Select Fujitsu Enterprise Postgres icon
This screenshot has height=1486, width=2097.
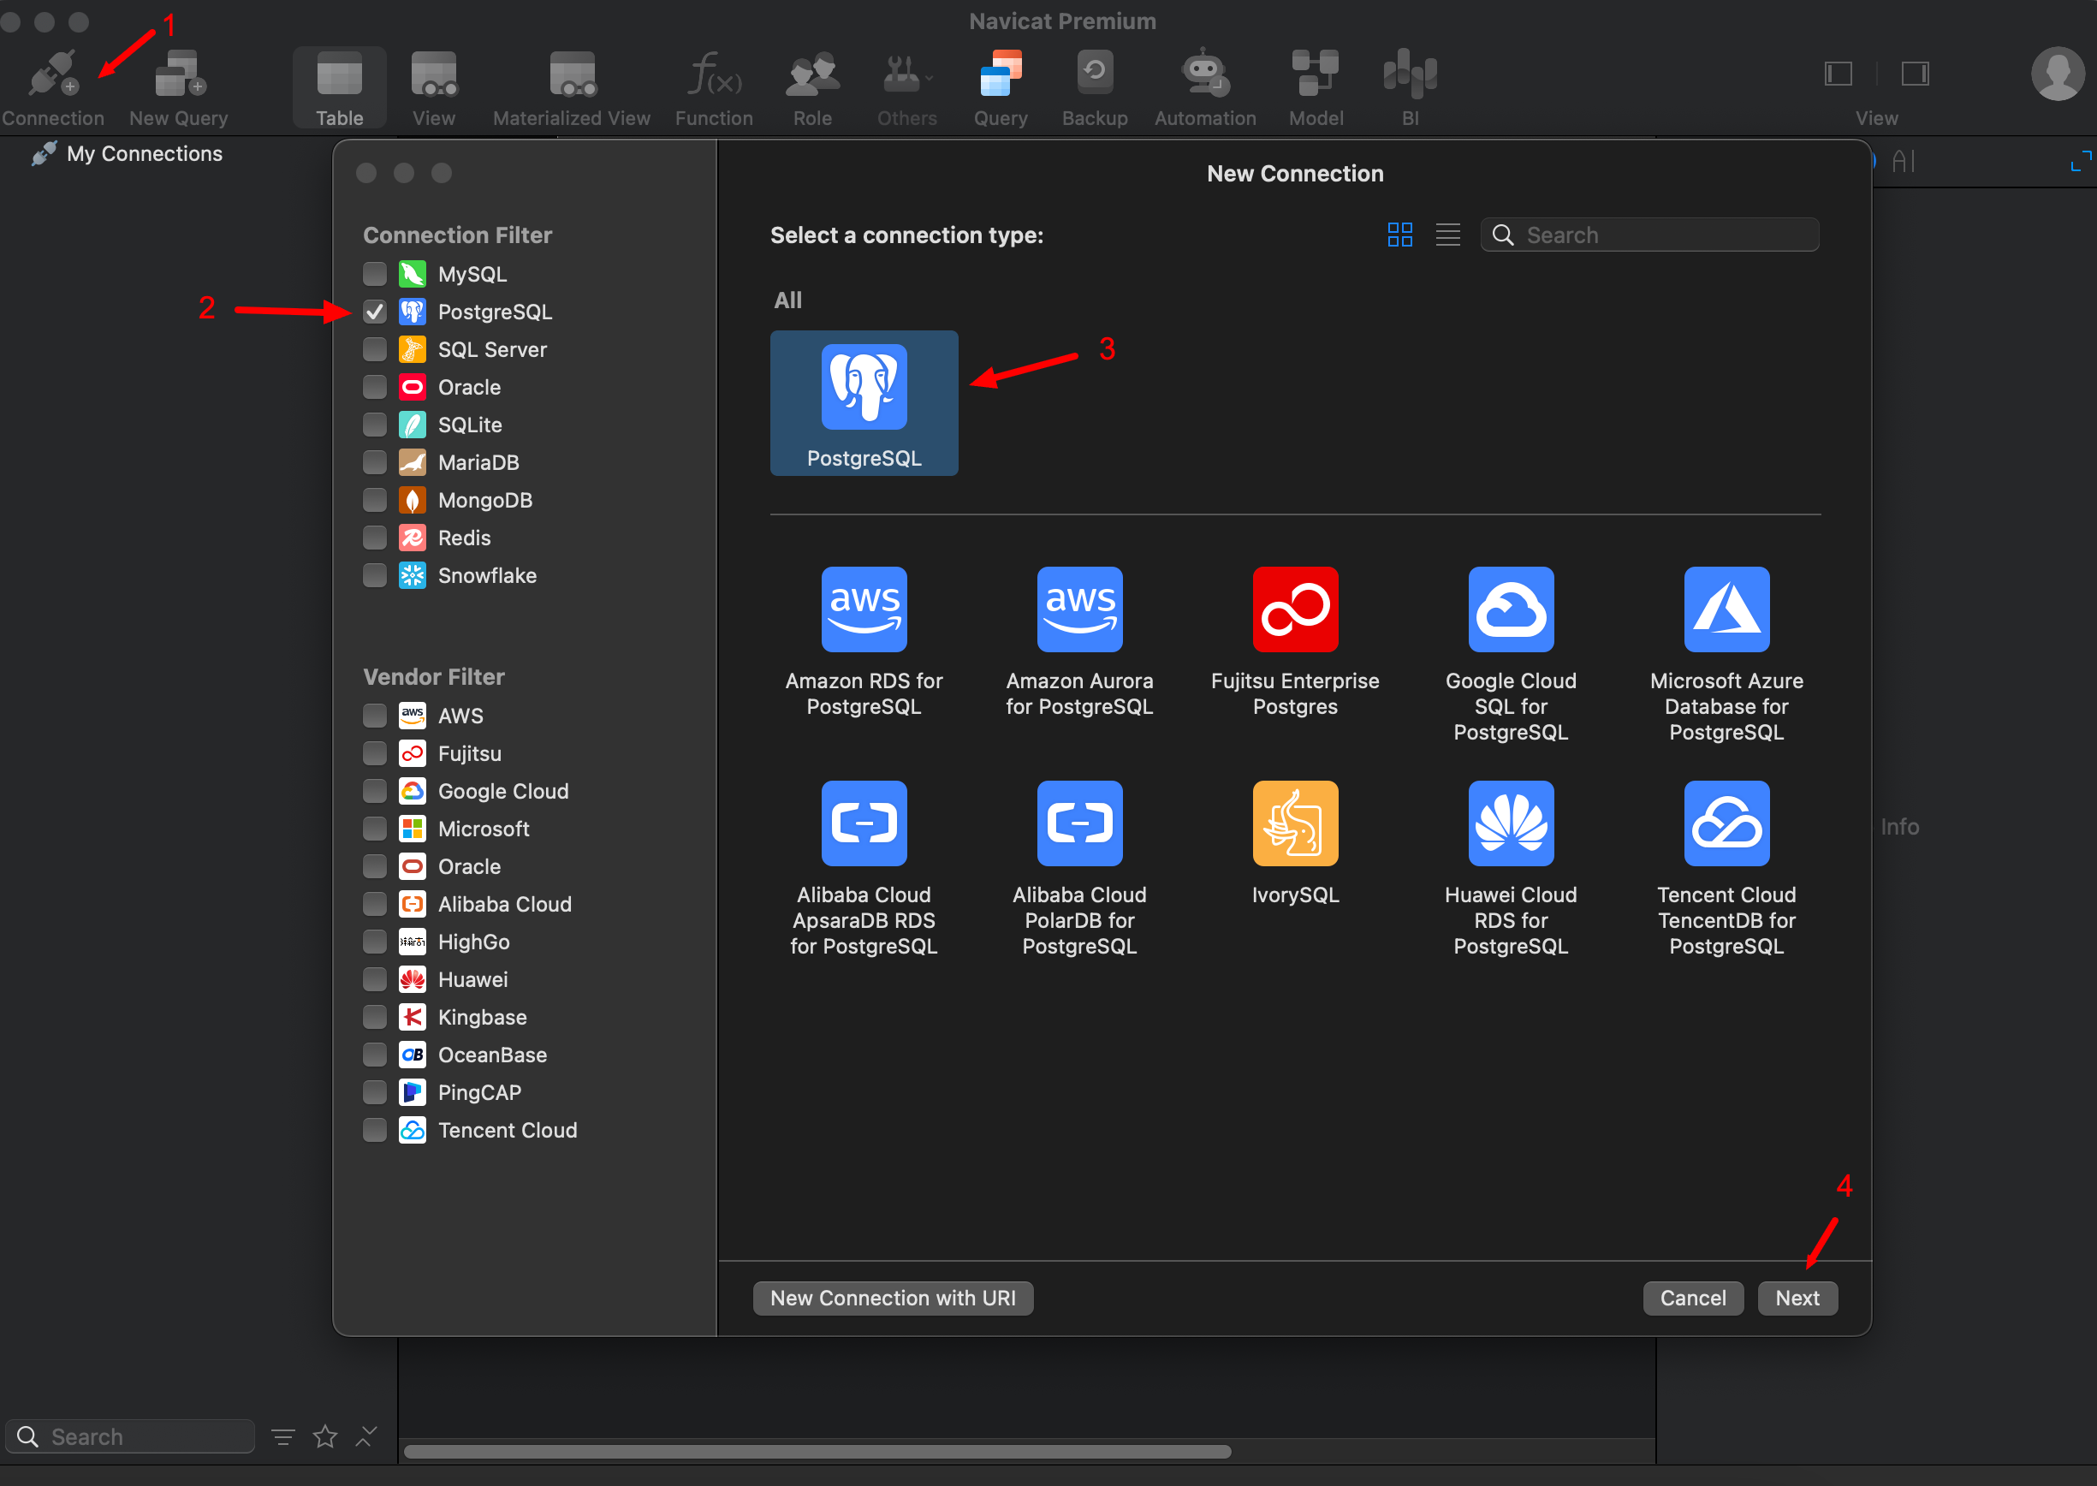(1295, 609)
